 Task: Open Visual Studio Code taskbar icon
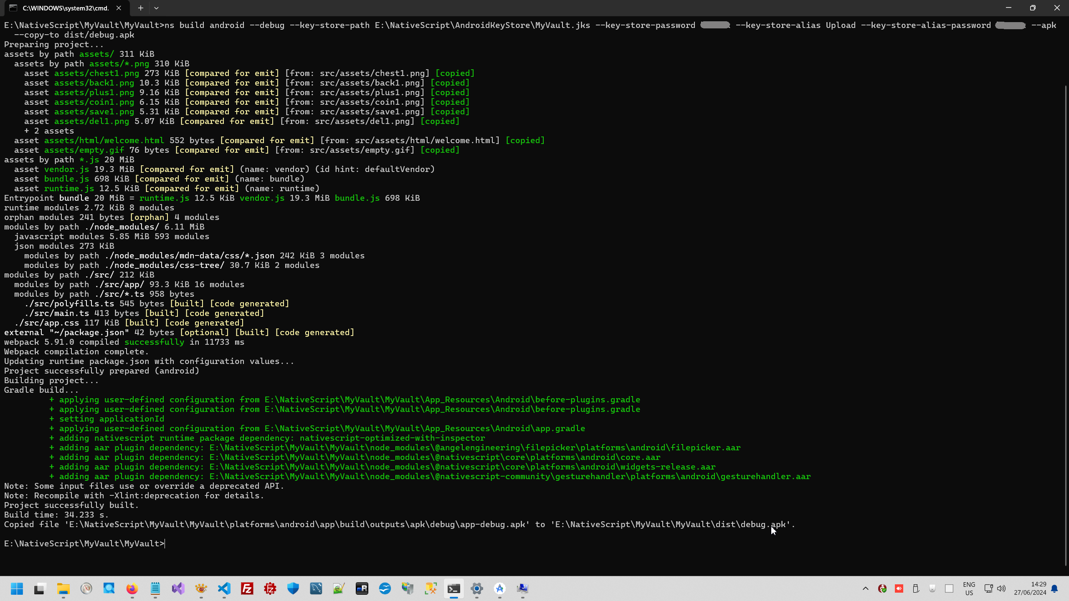(x=224, y=588)
